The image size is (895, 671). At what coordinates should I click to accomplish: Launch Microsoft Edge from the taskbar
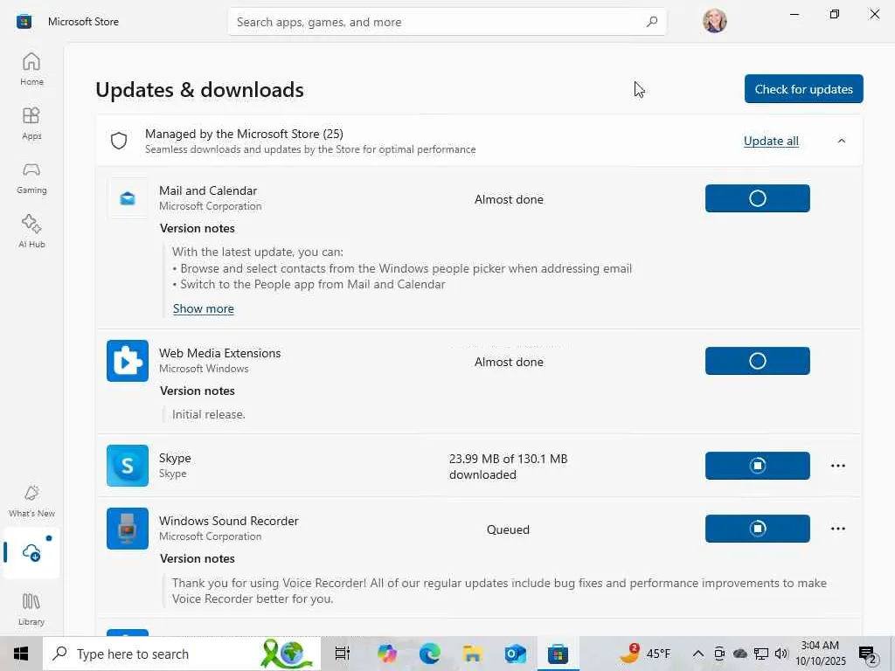430,654
